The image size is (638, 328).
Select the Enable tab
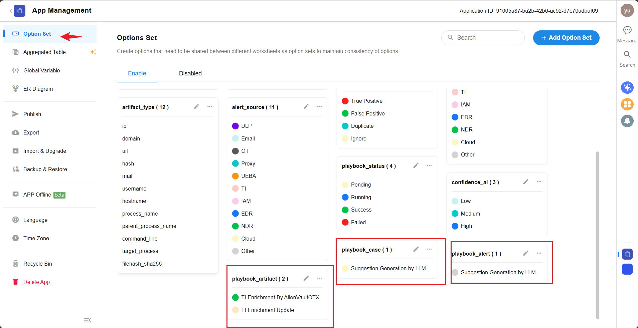(137, 73)
